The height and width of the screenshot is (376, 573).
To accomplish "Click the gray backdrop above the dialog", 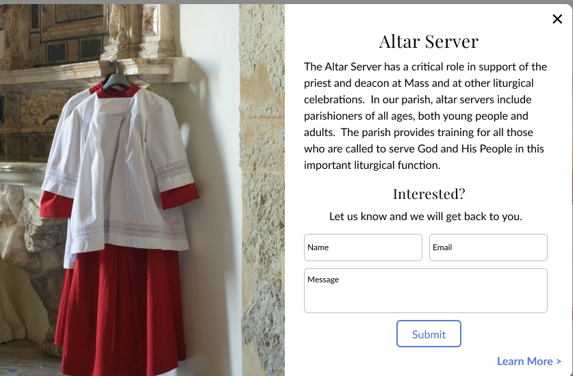I will [x=286, y=2].
